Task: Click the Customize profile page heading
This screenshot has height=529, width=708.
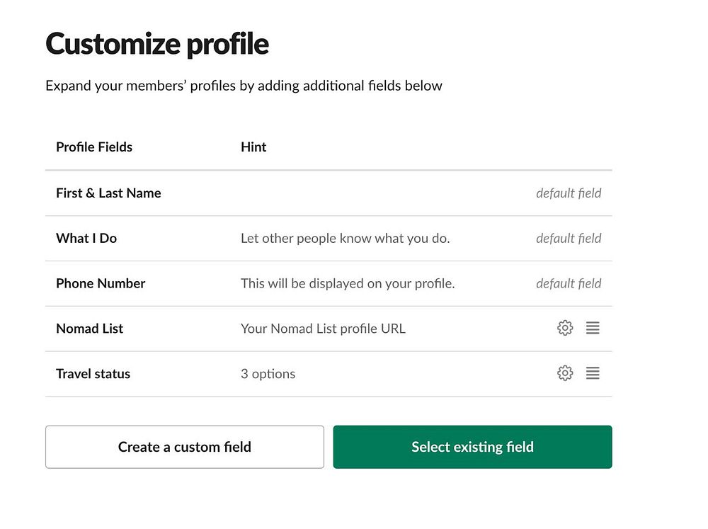Action: (157, 45)
